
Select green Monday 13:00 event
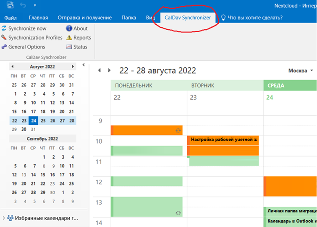tap(147, 207)
